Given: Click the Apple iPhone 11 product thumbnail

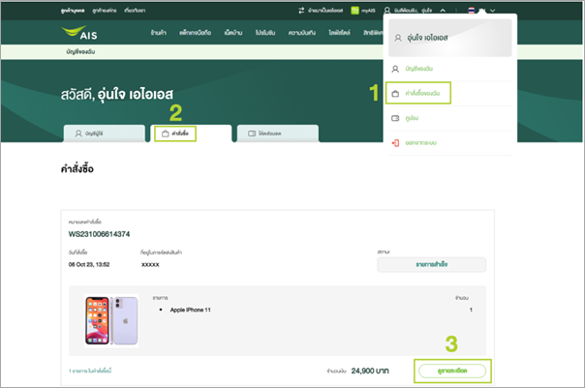Looking at the screenshot, I should (x=111, y=320).
